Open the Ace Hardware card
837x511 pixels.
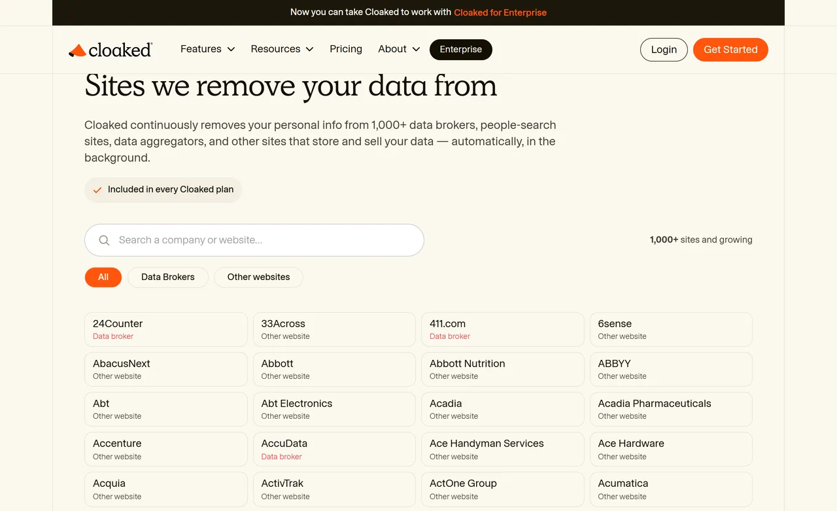[x=671, y=449]
